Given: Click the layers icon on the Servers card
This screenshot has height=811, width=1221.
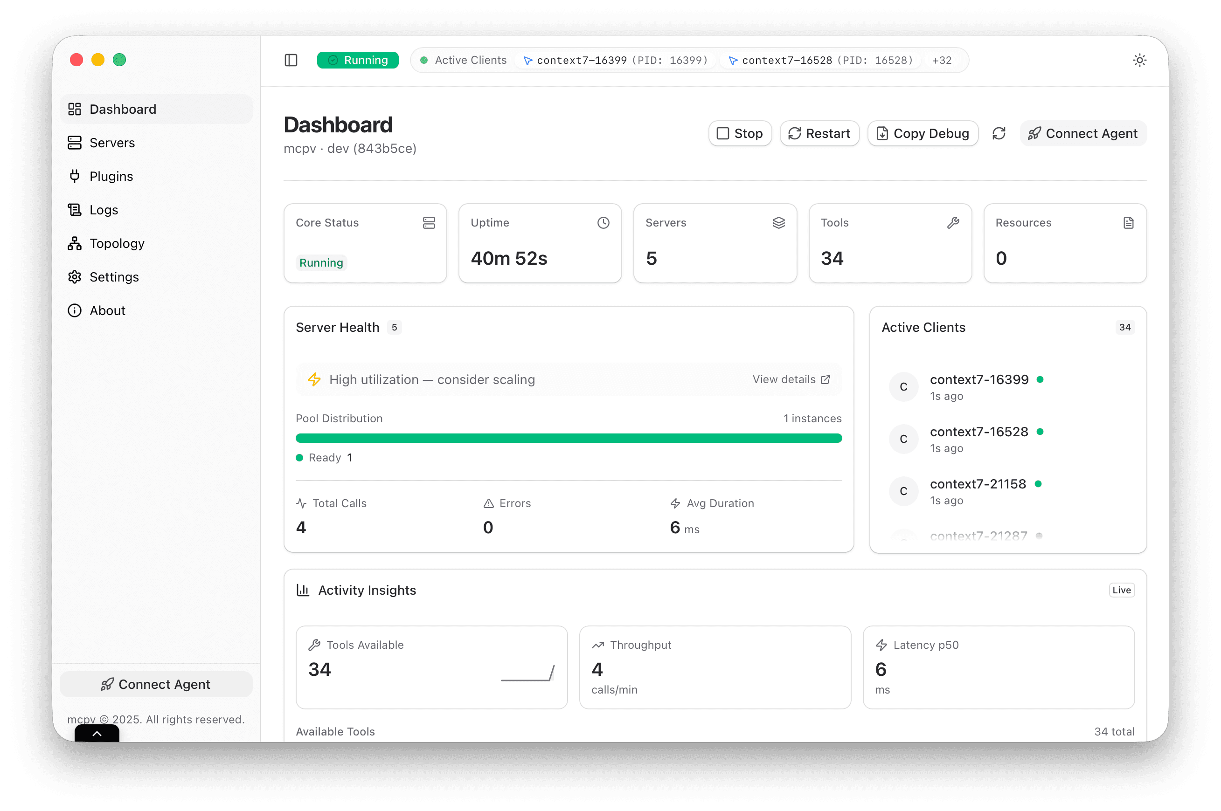Looking at the screenshot, I should click(x=779, y=222).
